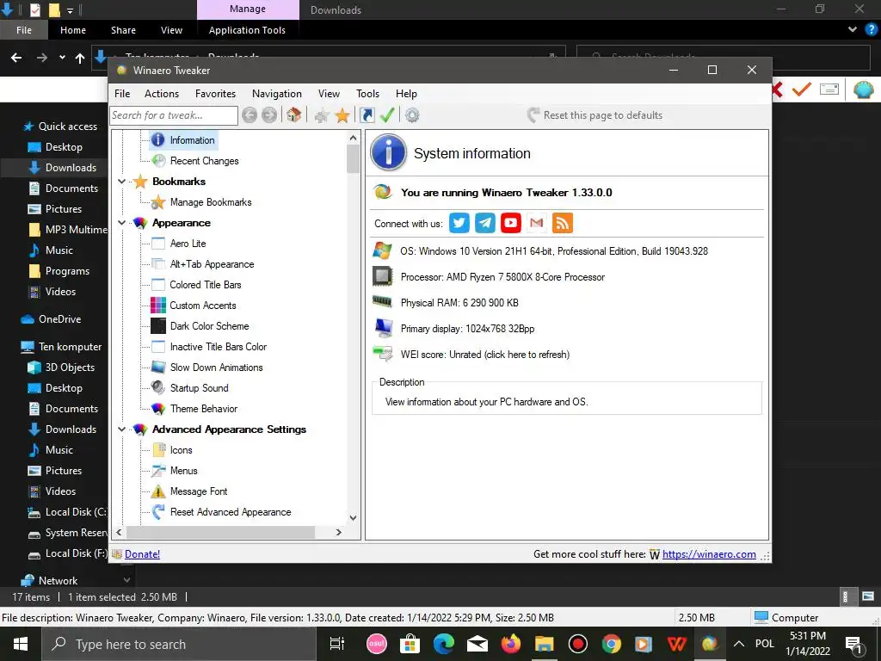This screenshot has width=881, height=661.
Task: Collapse the Network node in Explorer sidebar
Action: pos(126,580)
